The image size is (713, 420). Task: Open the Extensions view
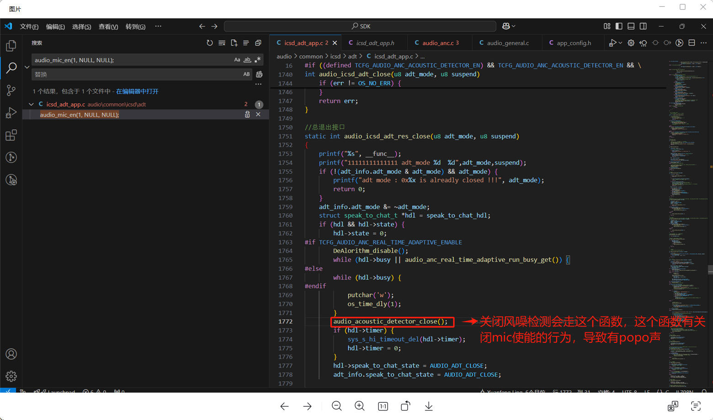pos(11,135)
